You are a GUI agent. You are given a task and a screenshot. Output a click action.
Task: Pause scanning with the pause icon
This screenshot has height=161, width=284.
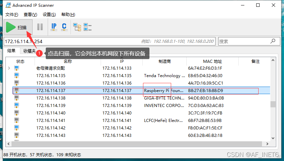click(x=40, y=27)
